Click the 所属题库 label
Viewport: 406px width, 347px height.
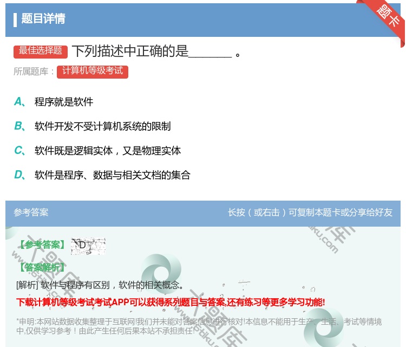pyautogui.click(x=34, y=72)
